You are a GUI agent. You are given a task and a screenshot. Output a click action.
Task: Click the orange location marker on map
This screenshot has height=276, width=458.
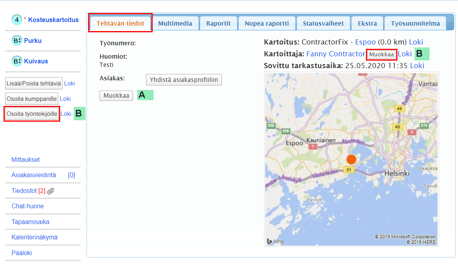pyautogui.click(x=351, y=159)
